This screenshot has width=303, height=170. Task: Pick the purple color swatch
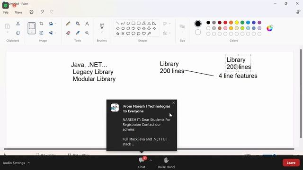point(259,23)
